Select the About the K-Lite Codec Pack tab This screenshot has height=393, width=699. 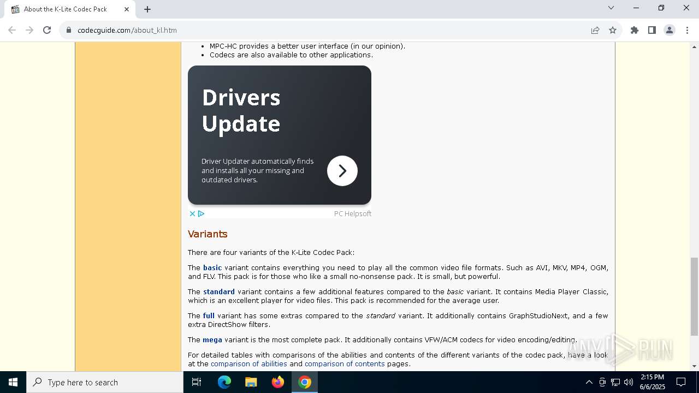pos(69,9)
